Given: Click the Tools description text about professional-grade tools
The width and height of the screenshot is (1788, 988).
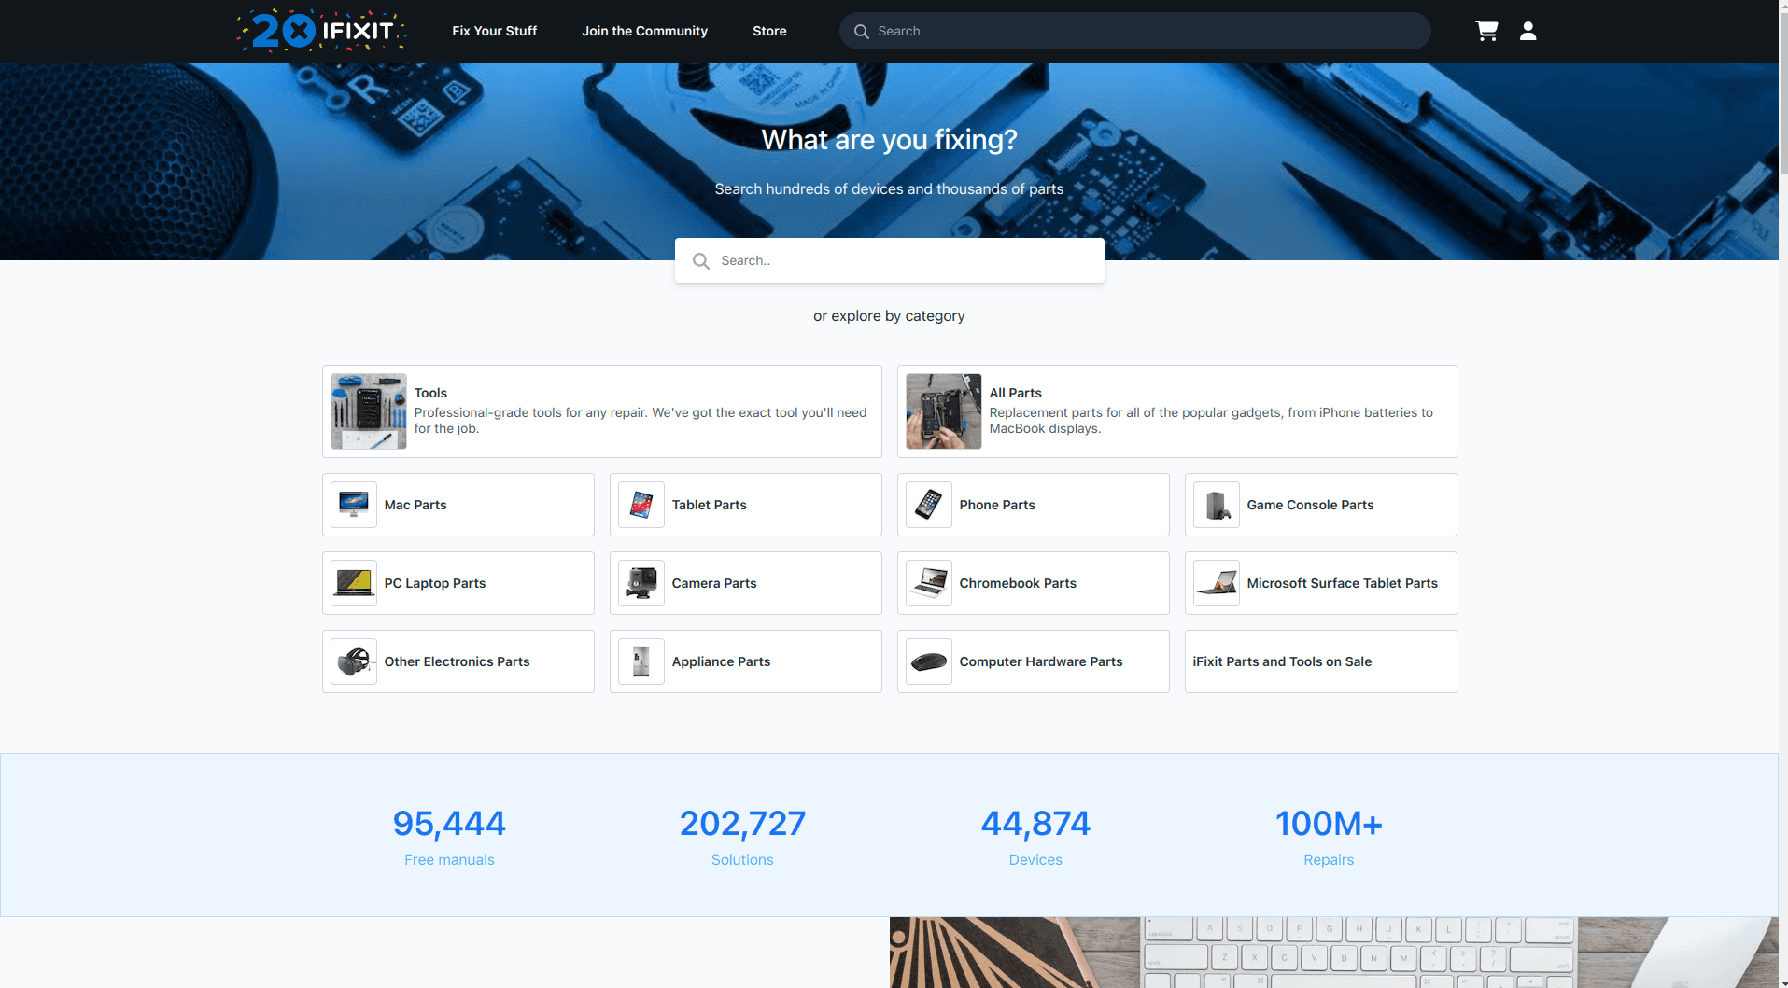Looking at the screenshot, I should tap(641, 421).
